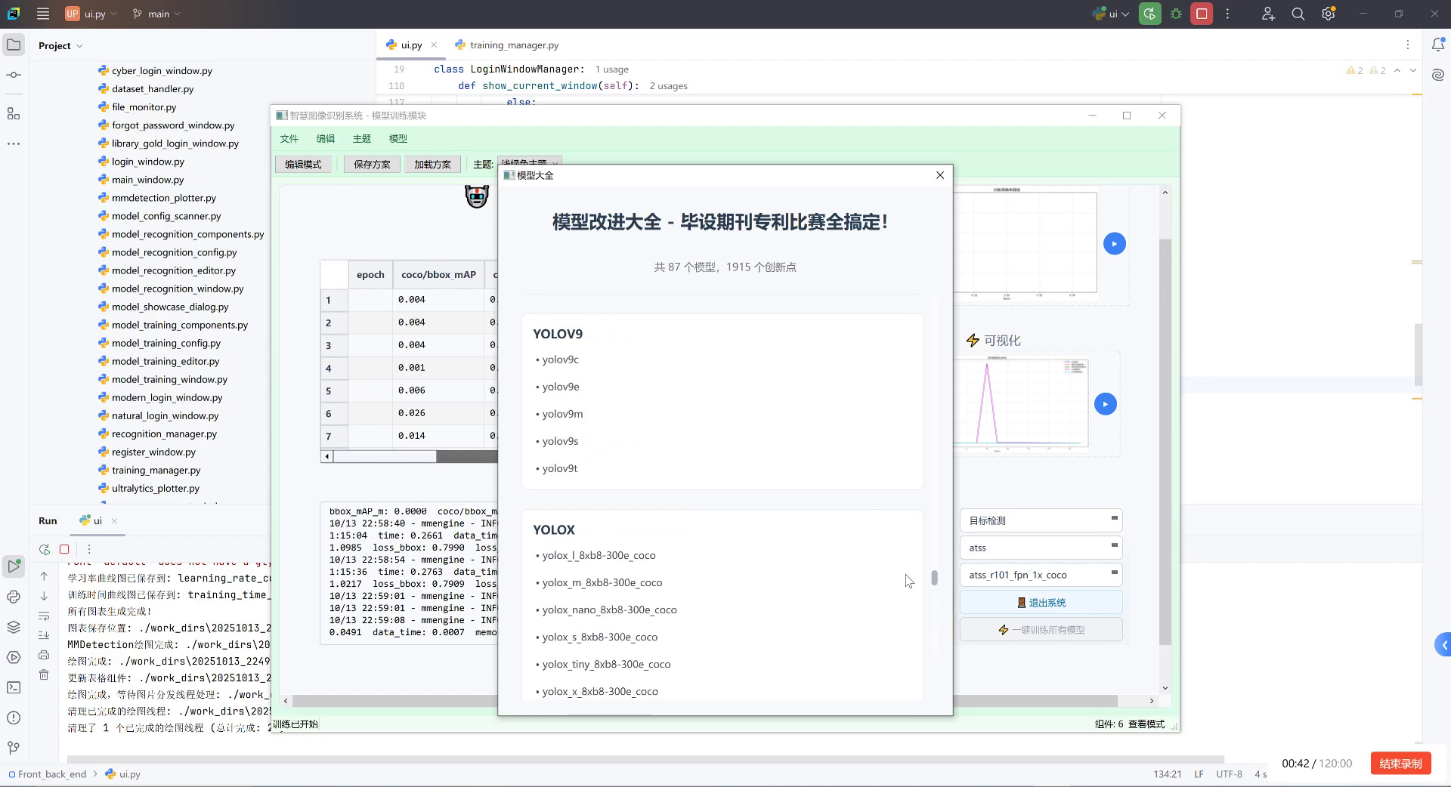This screenshot has width=1451, height=787.
Task: Open Code With Me add-user icon
Action: pos(1268,14)
